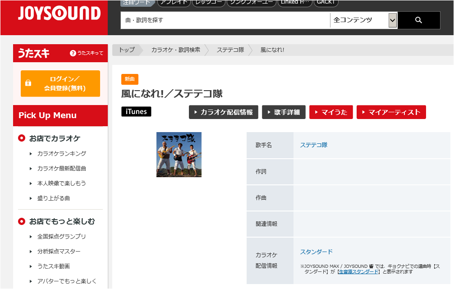Screen dimensions: 454x289
Task: Open 分析採点マスター in the sidebar
Action: point(59,252)
